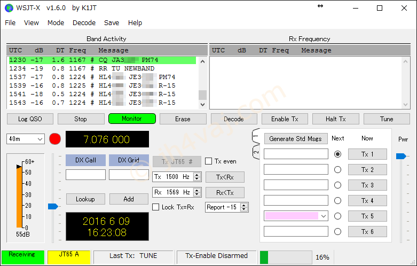Decrease the Report -15 value
This screenshot has width=417, height=266.
click(244, 209)
